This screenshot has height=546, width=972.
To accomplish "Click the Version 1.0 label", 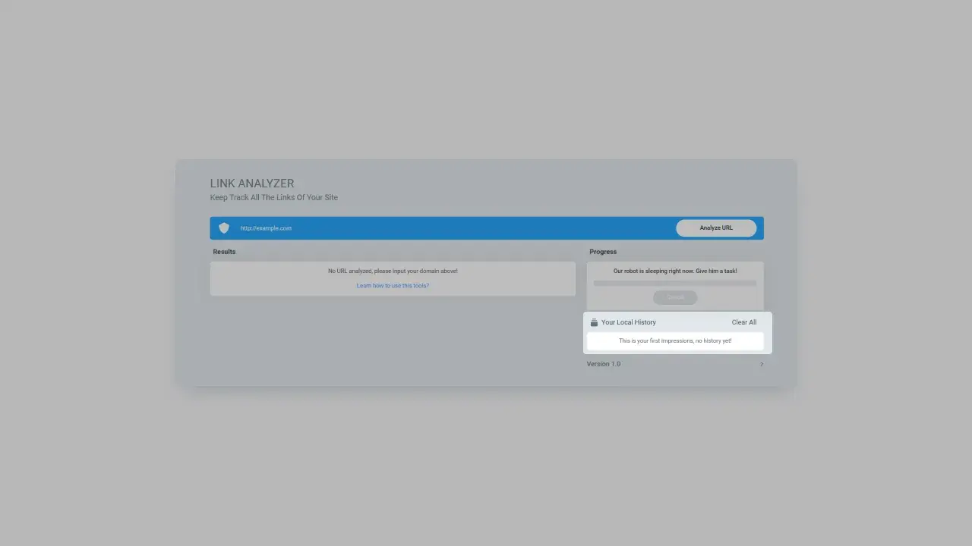I will (603, 364).
